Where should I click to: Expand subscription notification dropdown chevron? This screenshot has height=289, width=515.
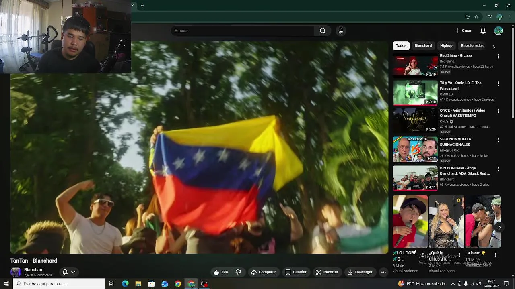click(73, 272)
